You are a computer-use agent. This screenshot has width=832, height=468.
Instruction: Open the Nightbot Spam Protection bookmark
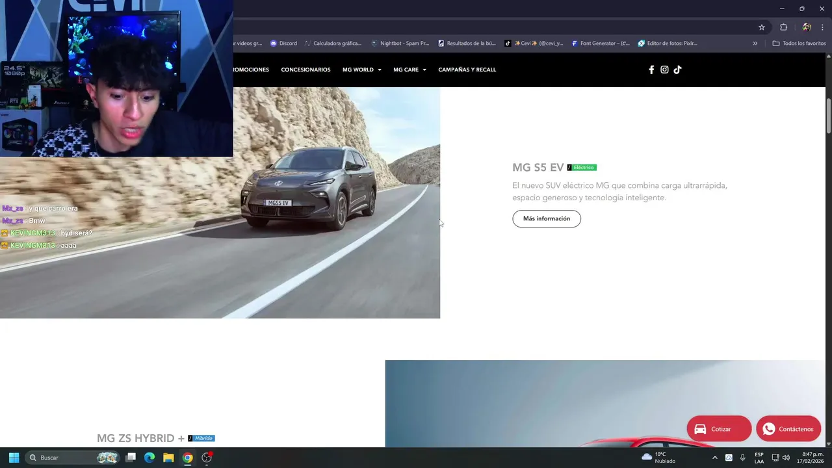tap(400, 44)
